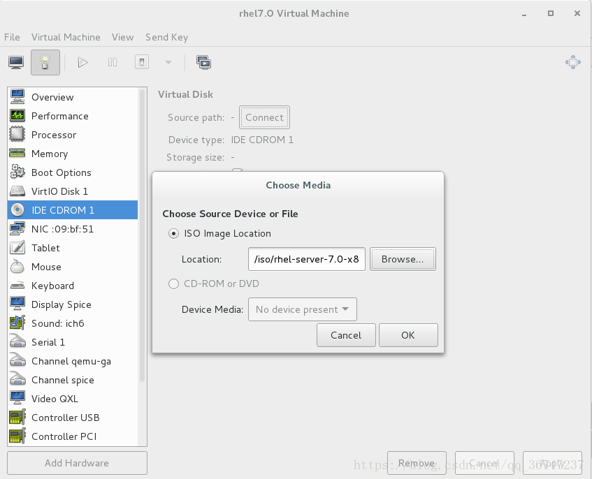The image size is (592, 479).
Task: Select Performance in hardware list
Action: pos(73,116)
